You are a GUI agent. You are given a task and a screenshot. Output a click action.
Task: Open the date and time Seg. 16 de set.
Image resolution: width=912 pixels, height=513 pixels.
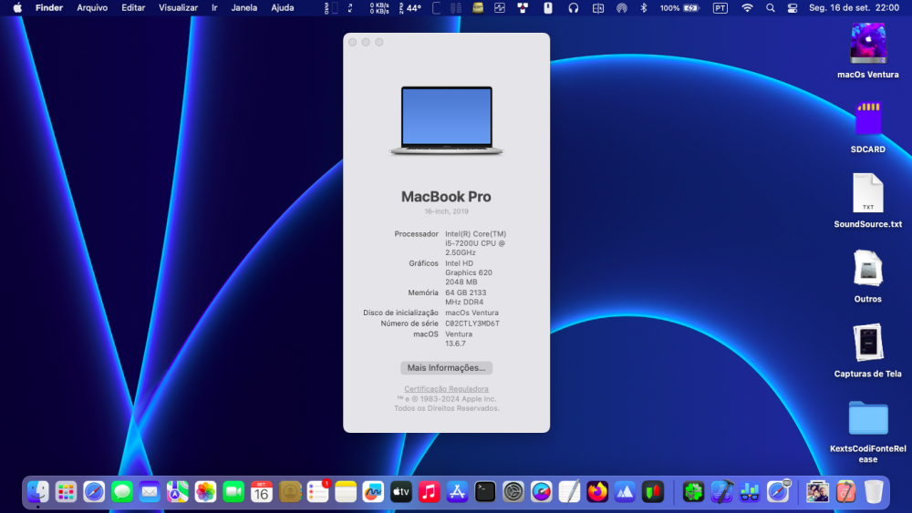pos(854,8)
